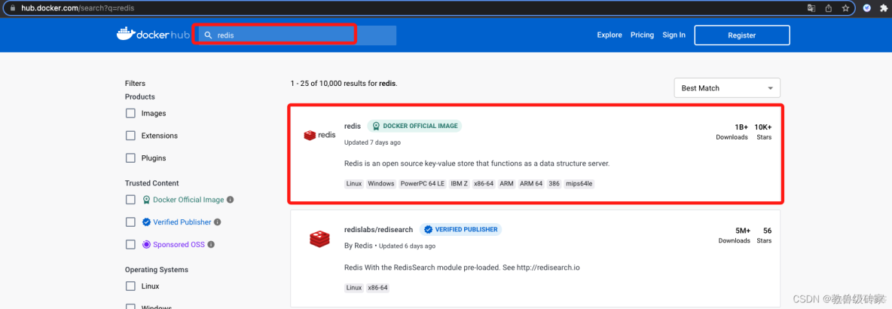Image resolution: width=892 pixels, height=309 pixels.
Task: Enable the Sponsored OSS filter
Action: pyautogui.click(x=131, y=244)
